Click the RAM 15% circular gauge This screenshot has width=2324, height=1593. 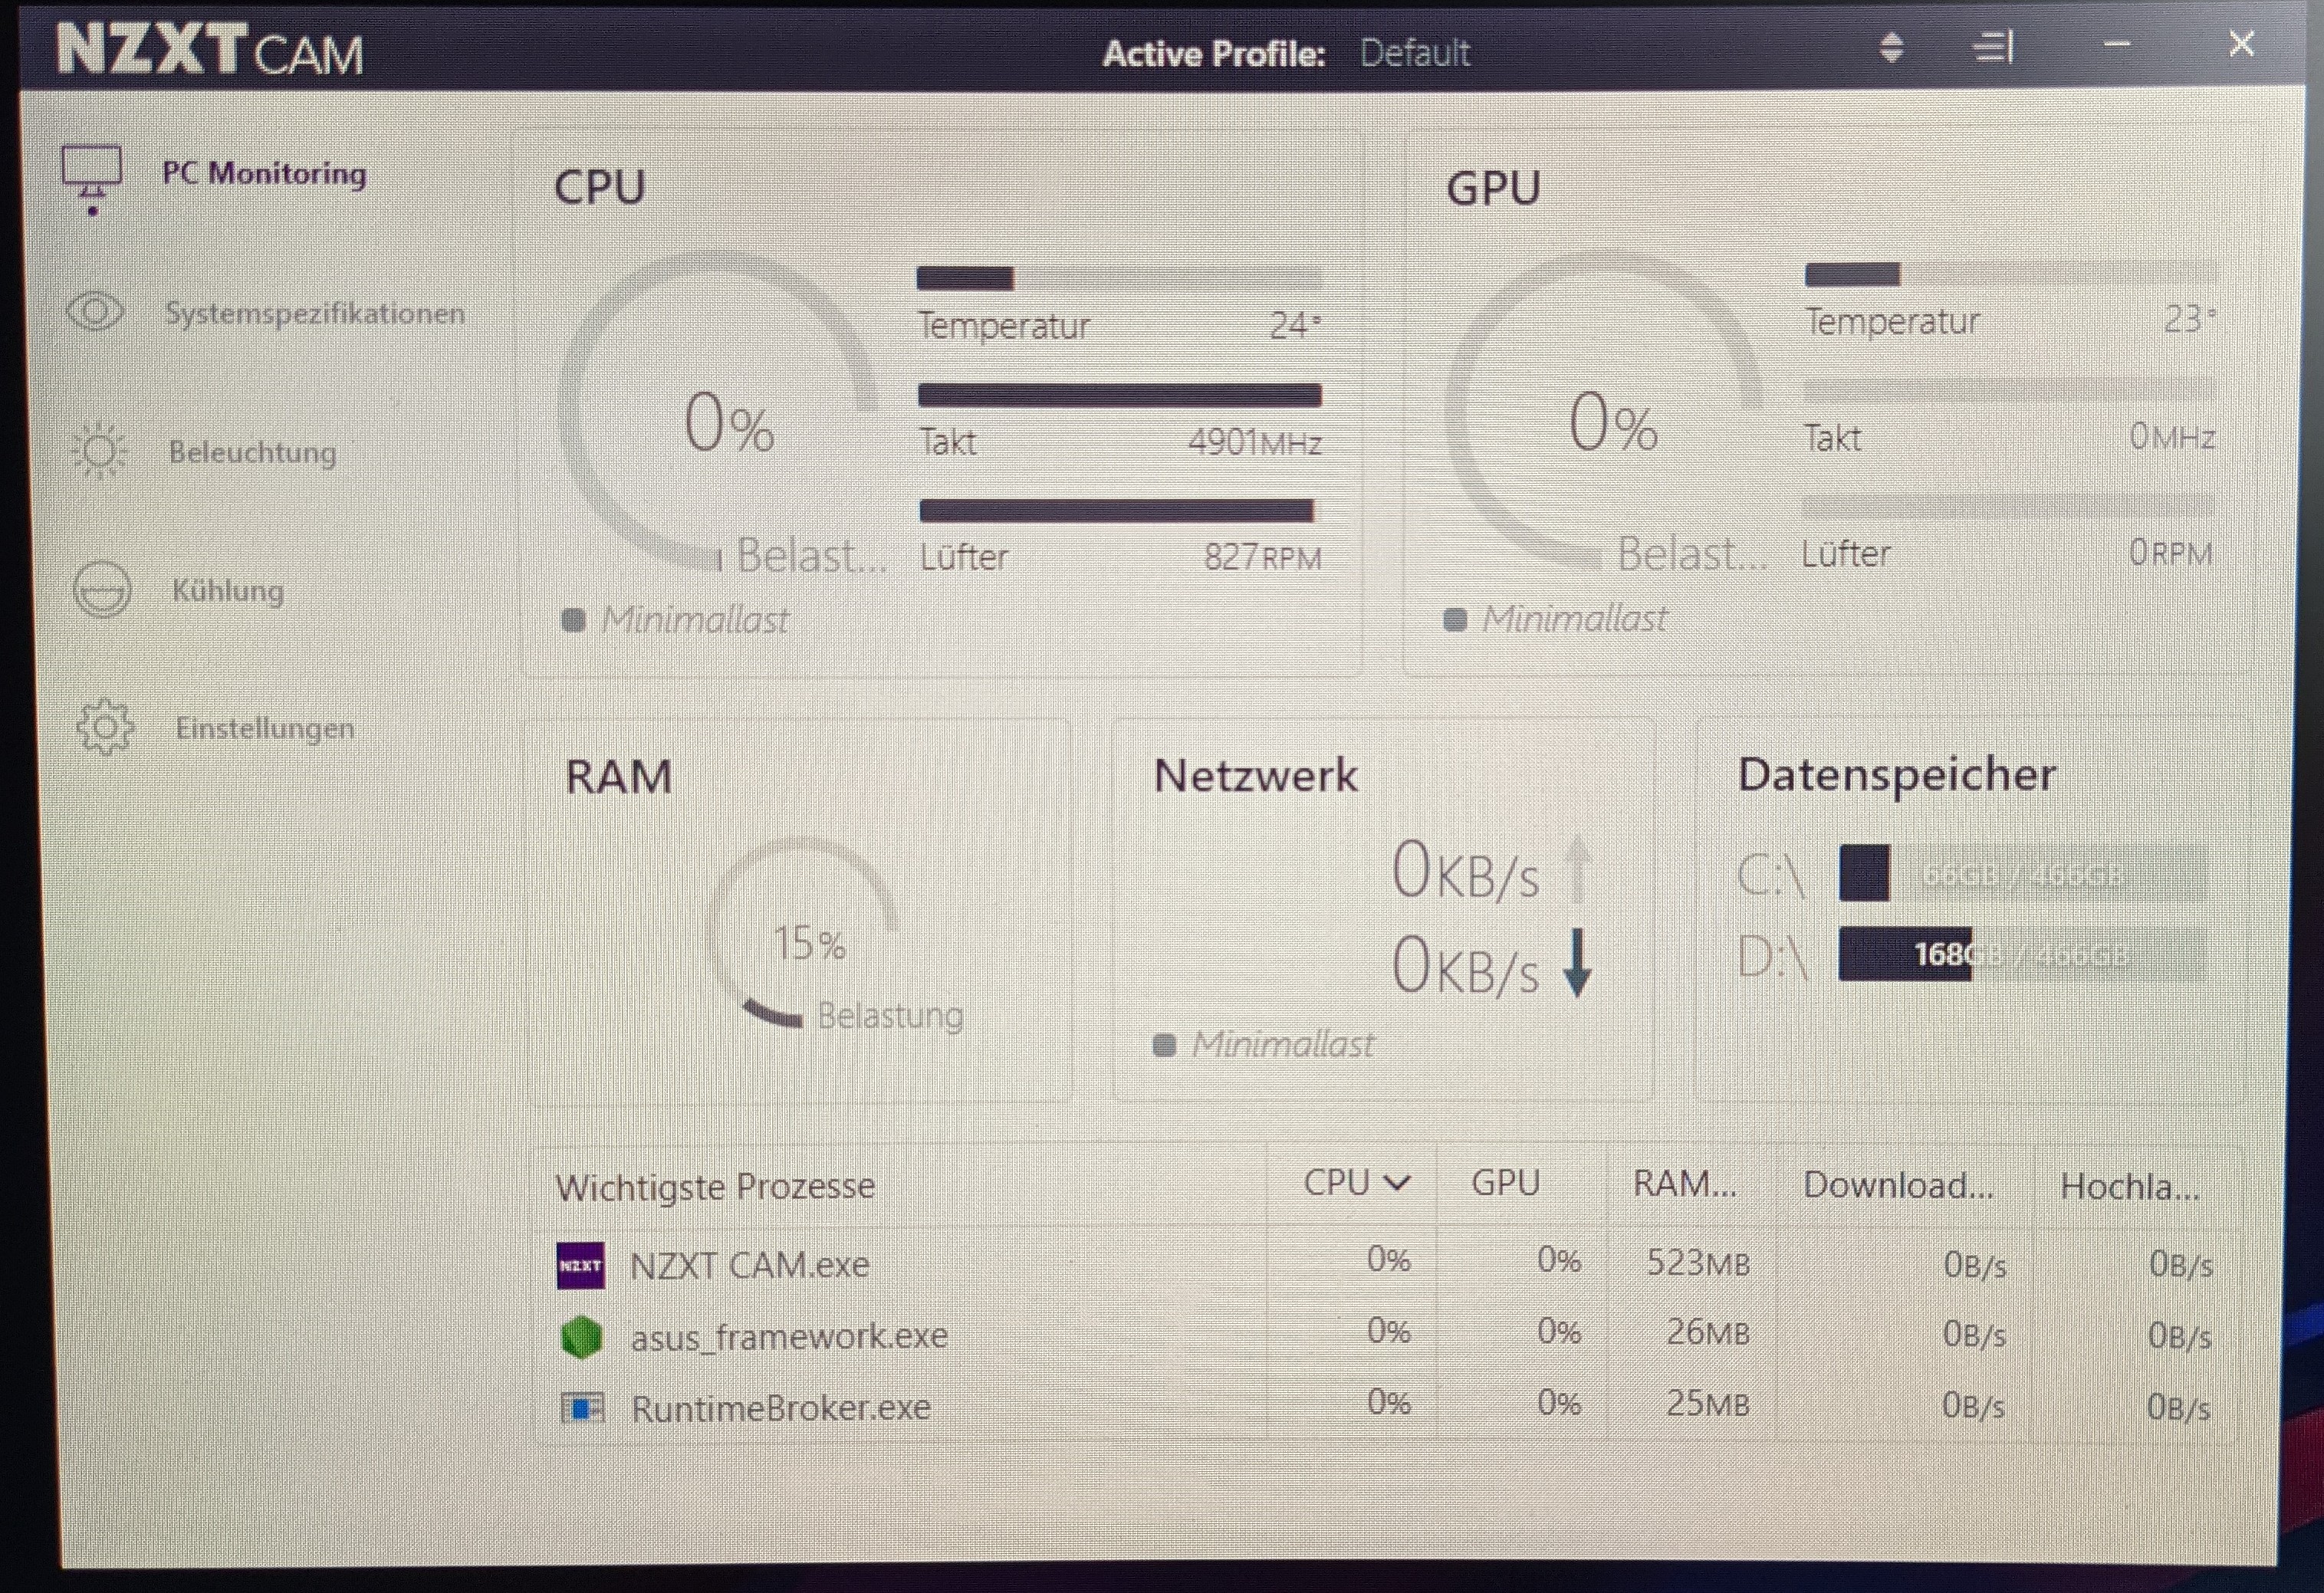point(803,932)
